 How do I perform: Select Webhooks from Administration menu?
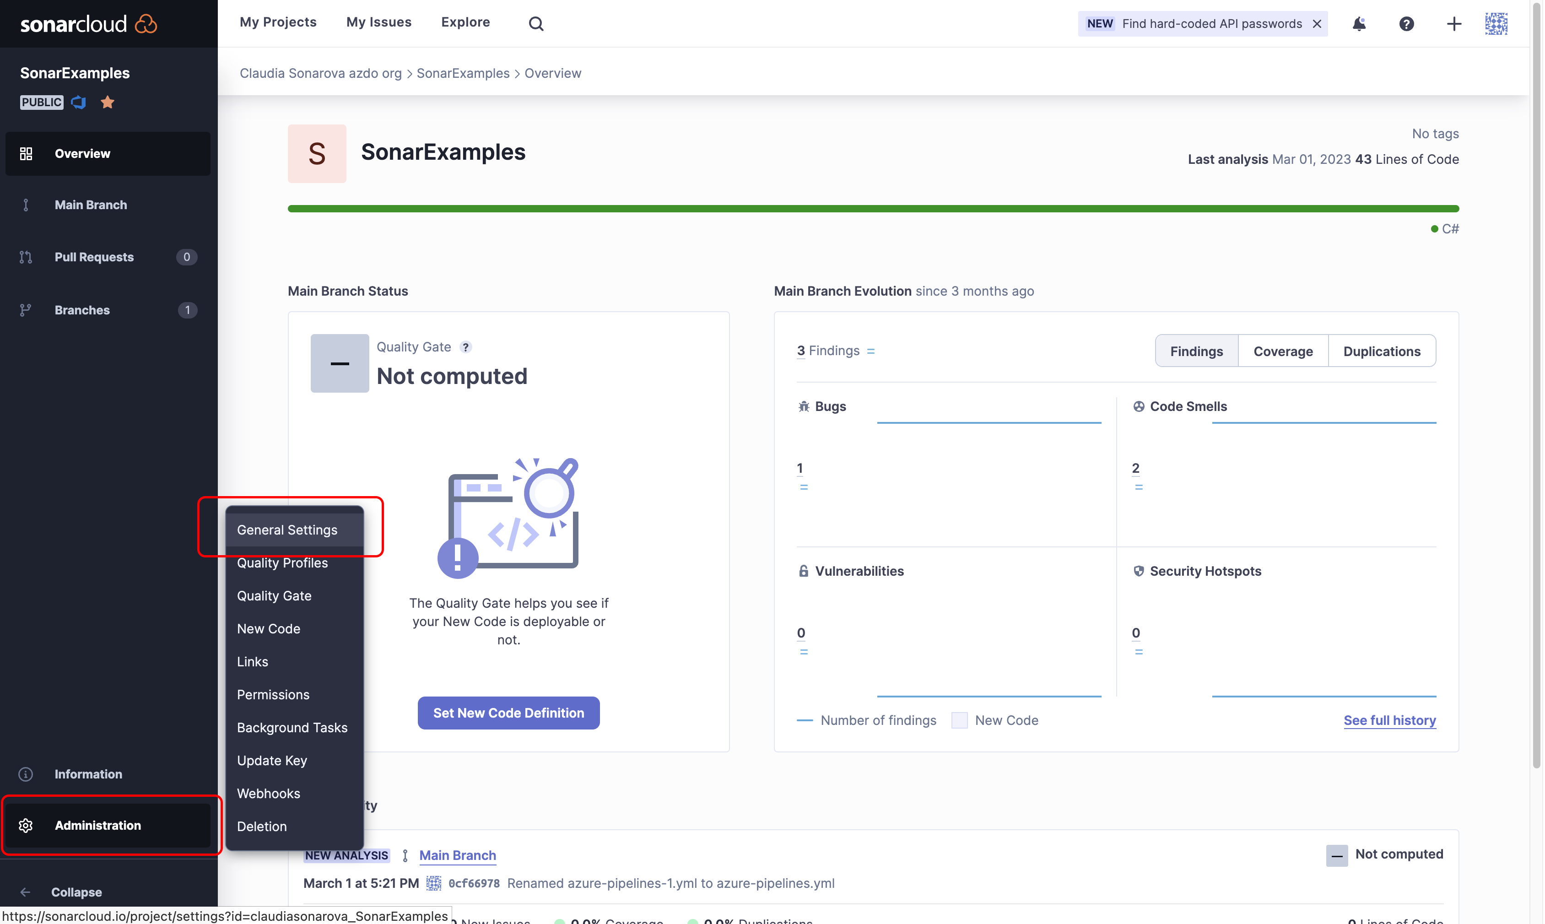tap(294, 794)
